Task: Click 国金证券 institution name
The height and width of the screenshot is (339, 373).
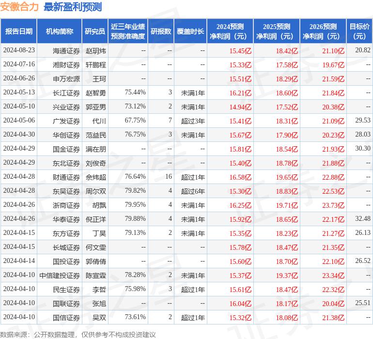Action: [66, 149]
